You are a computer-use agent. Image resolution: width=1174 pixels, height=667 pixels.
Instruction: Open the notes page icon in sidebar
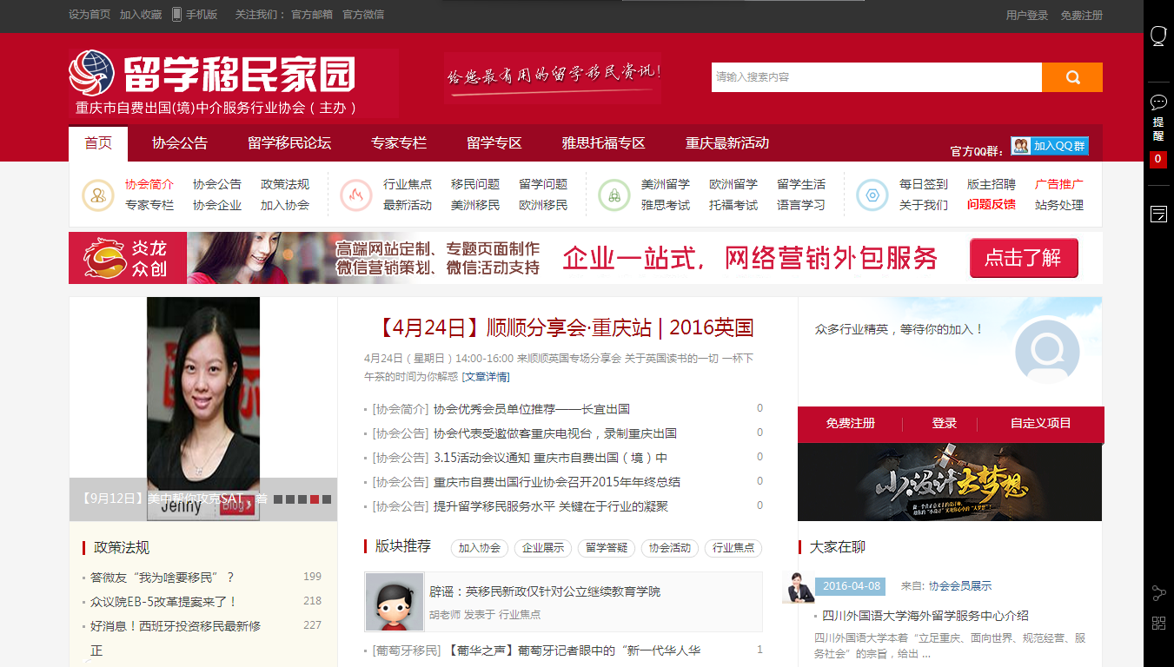(x=1158, y=214)
